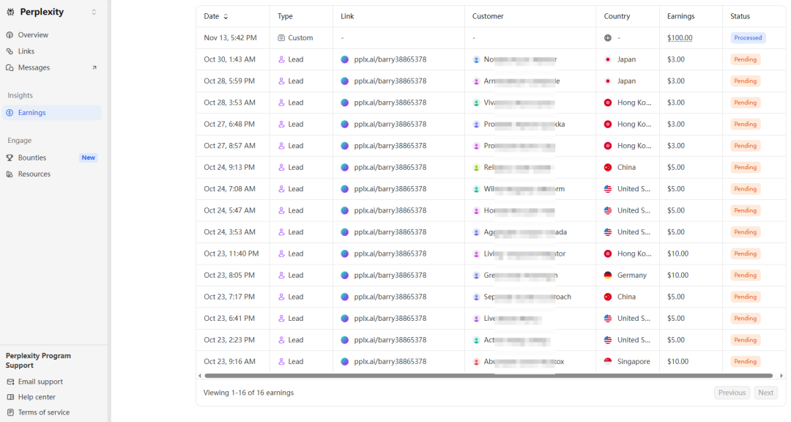Click the globe icon on Nov 13 row
791x422 pixels.
(x=608, y=38)
